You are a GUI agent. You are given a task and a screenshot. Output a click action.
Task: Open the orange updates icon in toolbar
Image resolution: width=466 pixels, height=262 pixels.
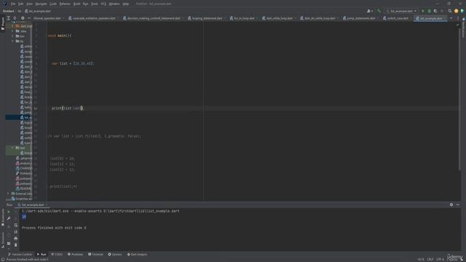coord(457,11)
